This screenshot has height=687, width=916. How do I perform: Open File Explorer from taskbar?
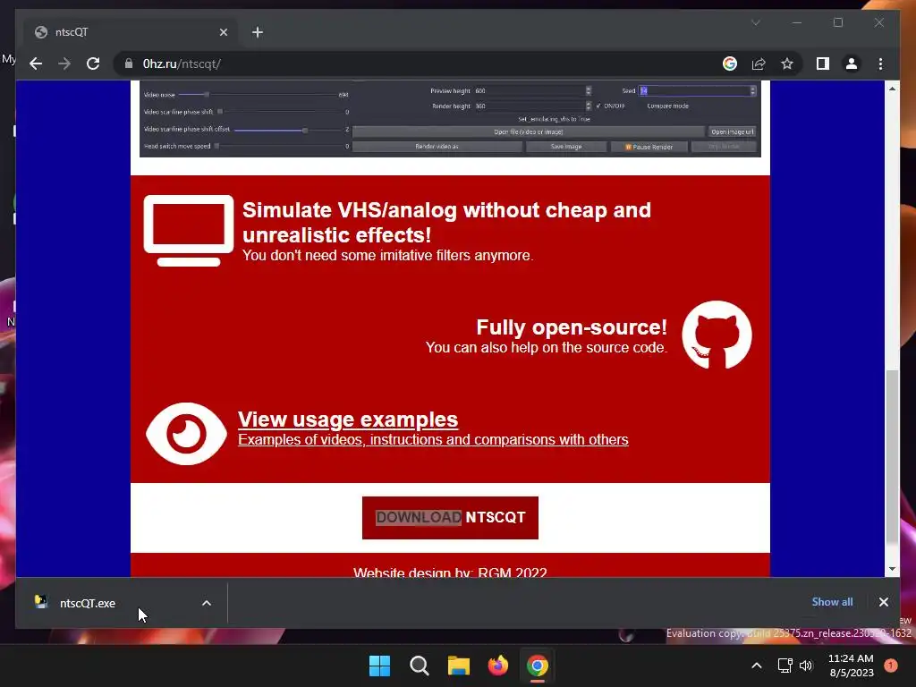click(x=459, y=666)
